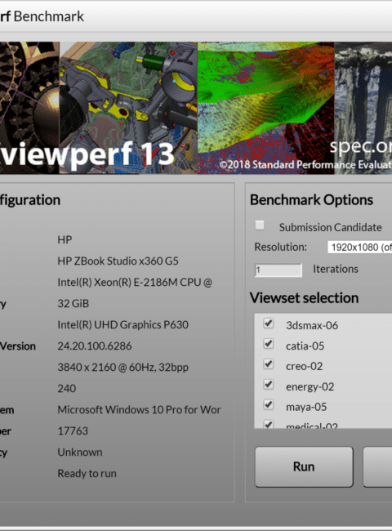Click the Microsoft Windows 10 Pro text
This screenshot has height=531, width=392.
tap(139, 410)
